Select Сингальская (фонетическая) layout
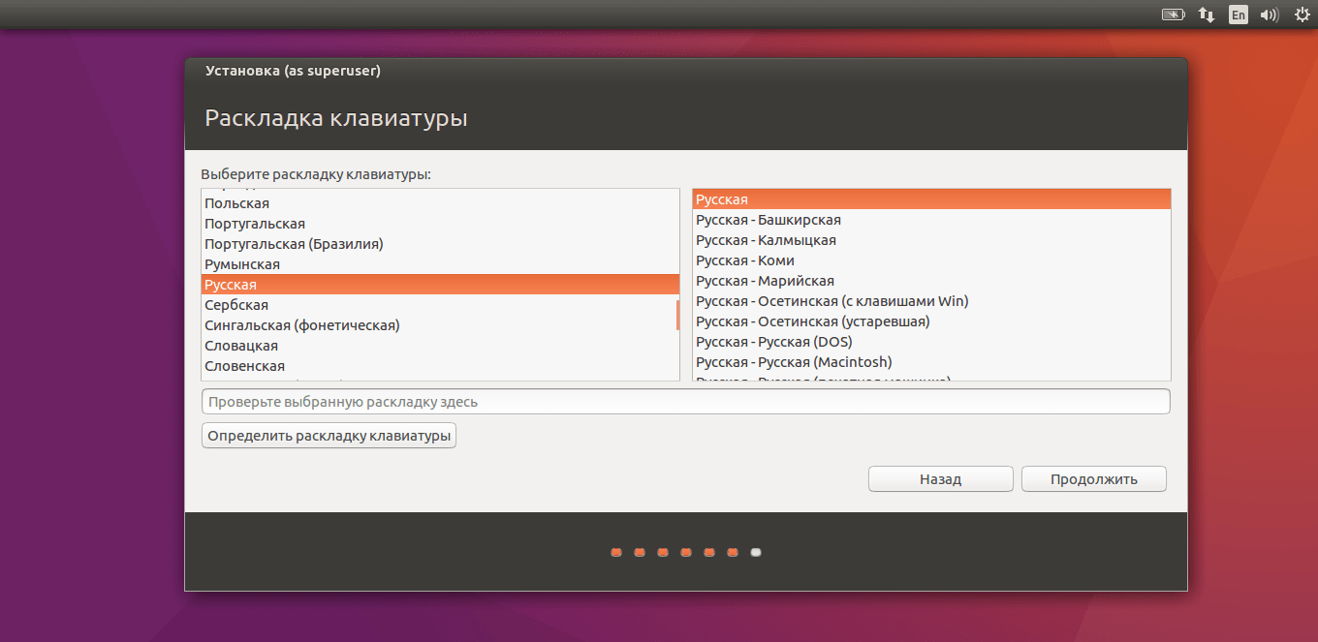The width and height of the screenshot is (1318, 642). [440, 325]
